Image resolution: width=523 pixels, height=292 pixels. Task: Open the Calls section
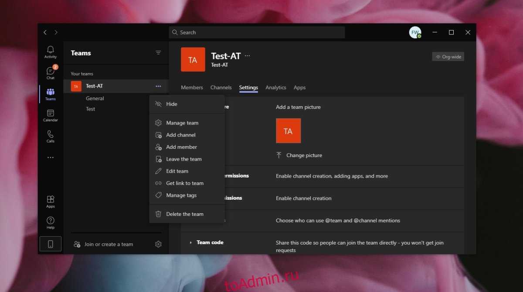click(x=51, y=136)
